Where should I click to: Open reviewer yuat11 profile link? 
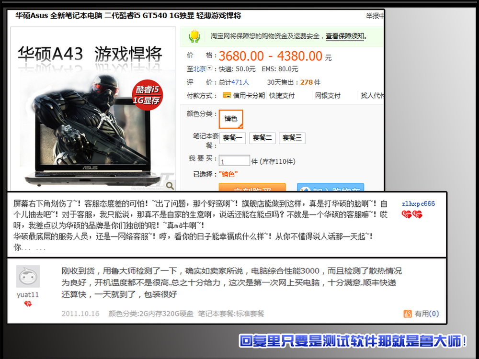[x=28, y=294]
